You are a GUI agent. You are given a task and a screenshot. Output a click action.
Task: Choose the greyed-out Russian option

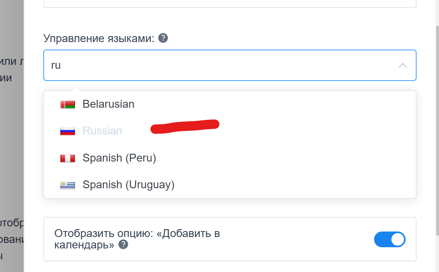[x=102, y=131]
